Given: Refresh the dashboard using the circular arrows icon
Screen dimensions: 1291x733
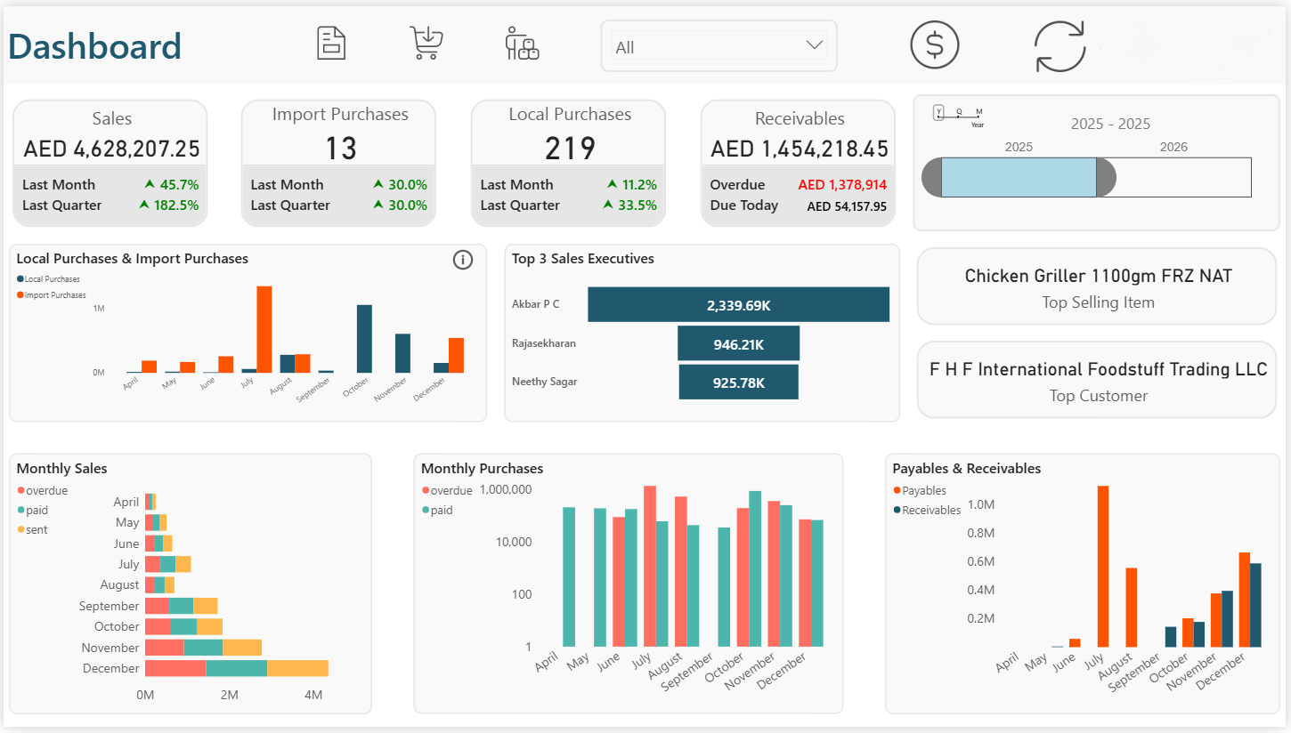Looking at the screenshot, I should tap(1060, 46).
